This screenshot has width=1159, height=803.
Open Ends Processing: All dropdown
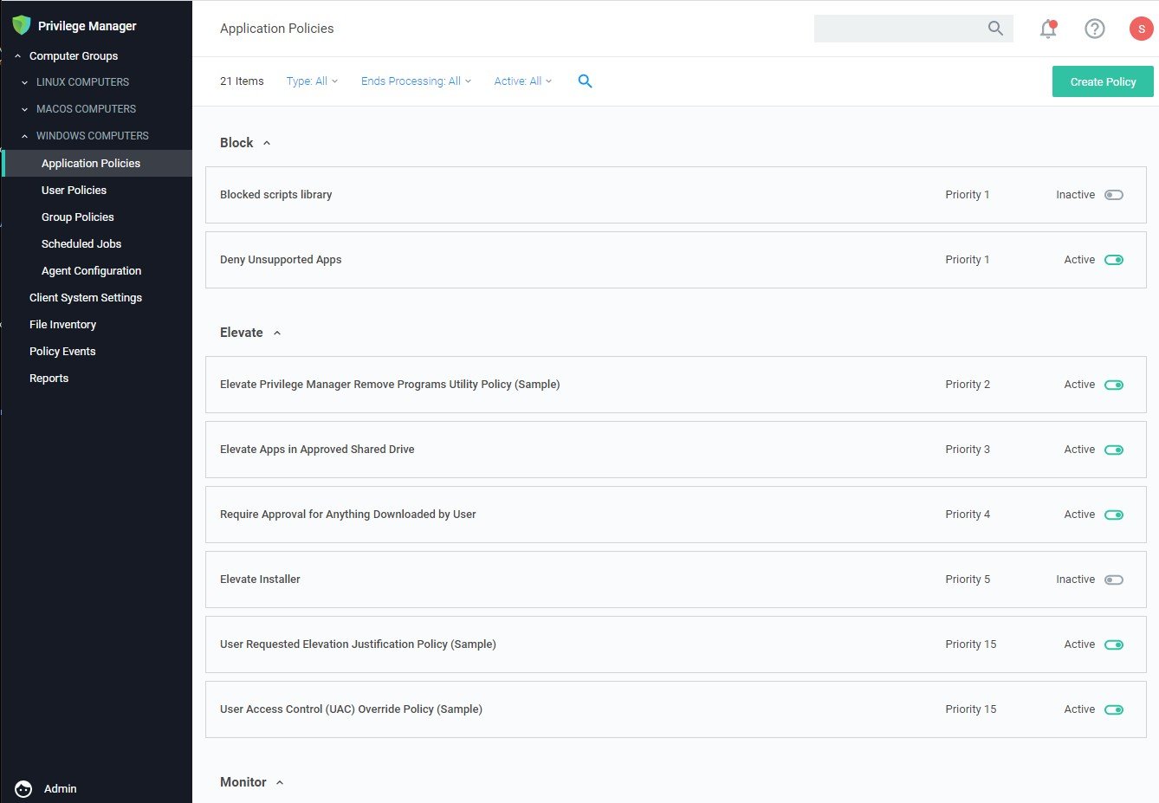[416, 81]
